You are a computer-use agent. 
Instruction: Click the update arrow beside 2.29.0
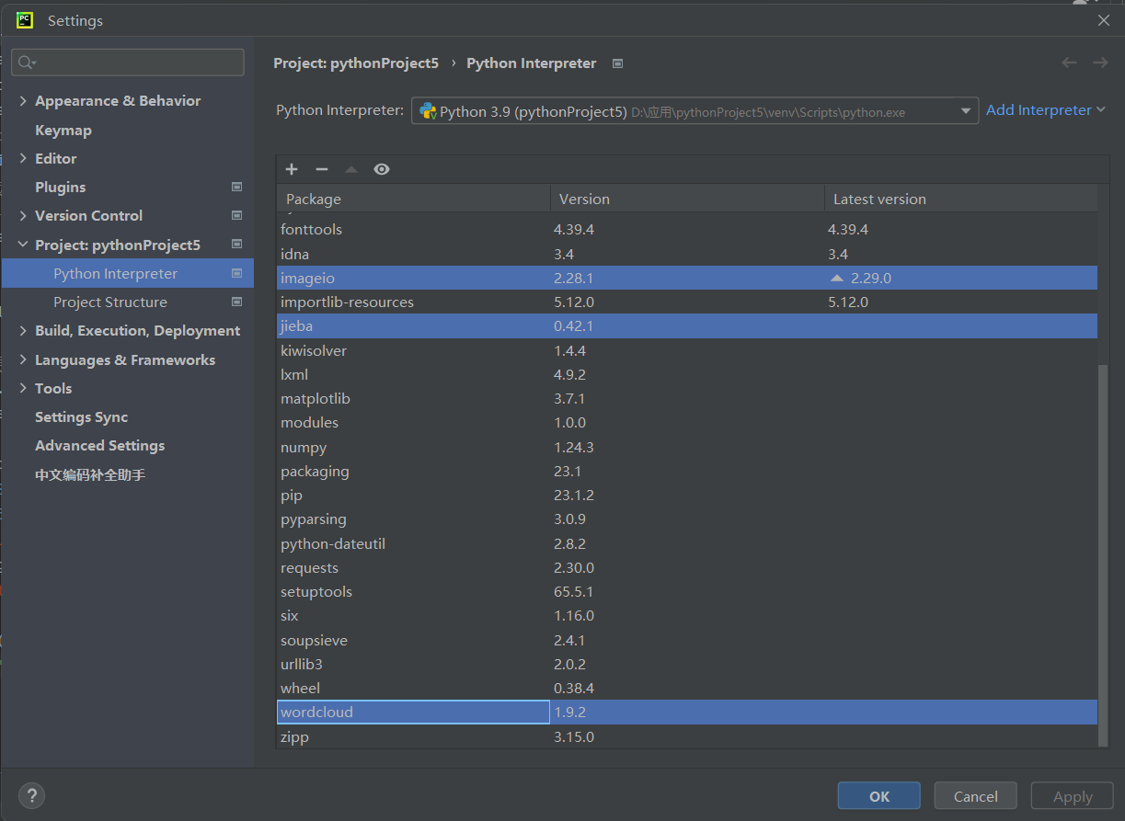point(836,278)
